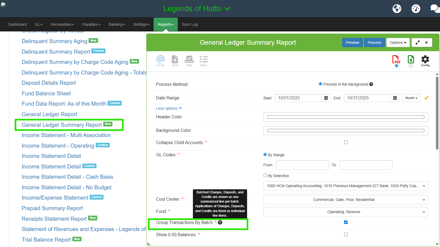Select the Excel output radio button
The height and width of the screenshot is (247, 440).
tap(411, 66)
